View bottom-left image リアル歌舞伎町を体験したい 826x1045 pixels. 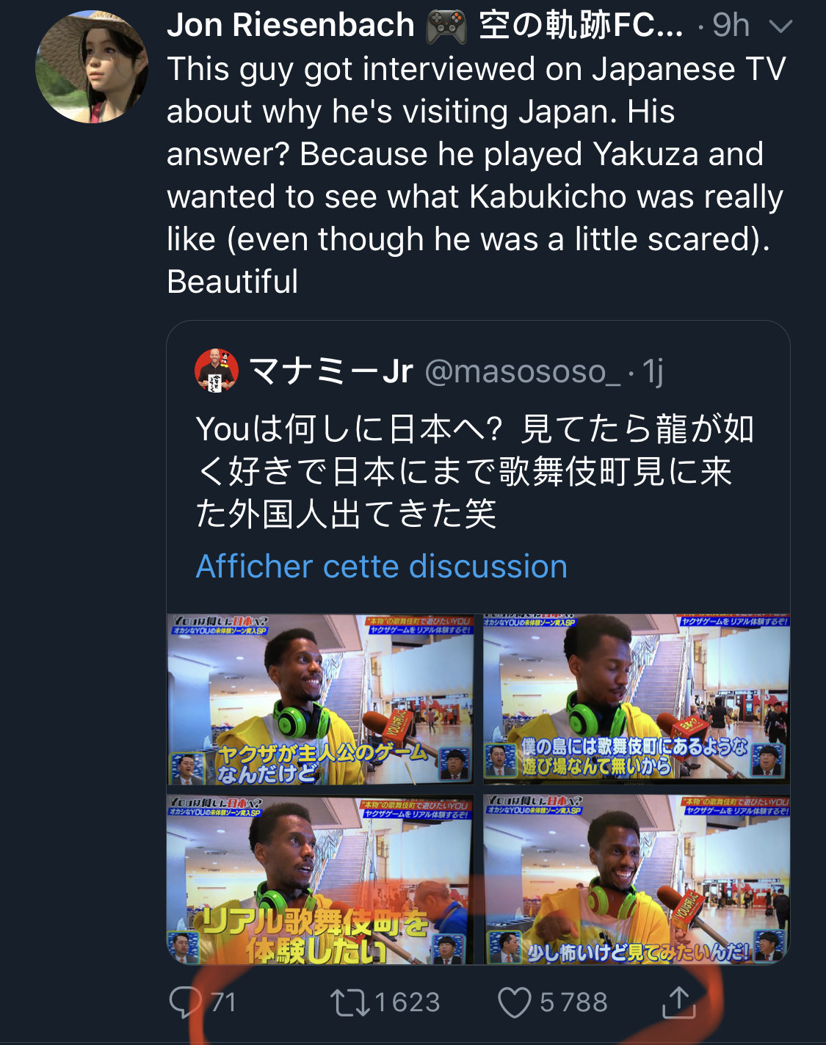click(x=321, y=879)
